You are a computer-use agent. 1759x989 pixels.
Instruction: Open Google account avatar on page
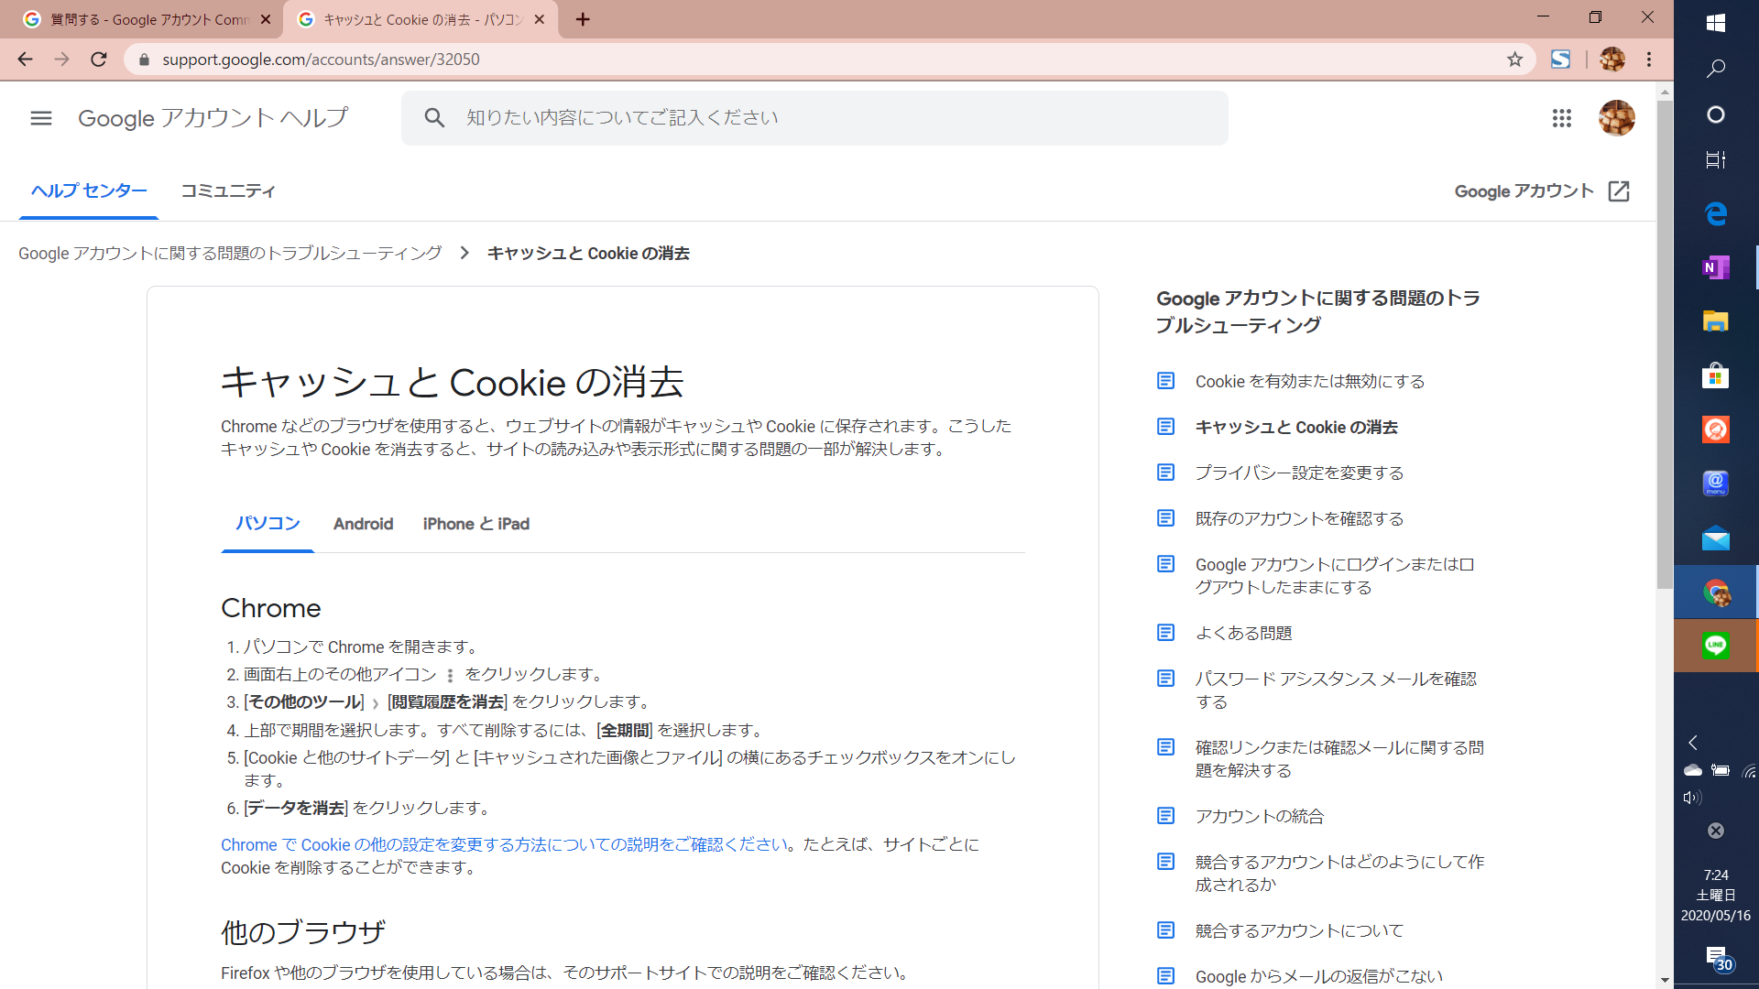coord(1617,118)
